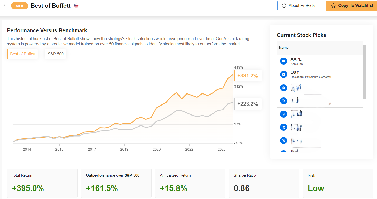This screenshot has width=377, height=199.
Task: Click the Risk Low value
Action: (316, 188)
